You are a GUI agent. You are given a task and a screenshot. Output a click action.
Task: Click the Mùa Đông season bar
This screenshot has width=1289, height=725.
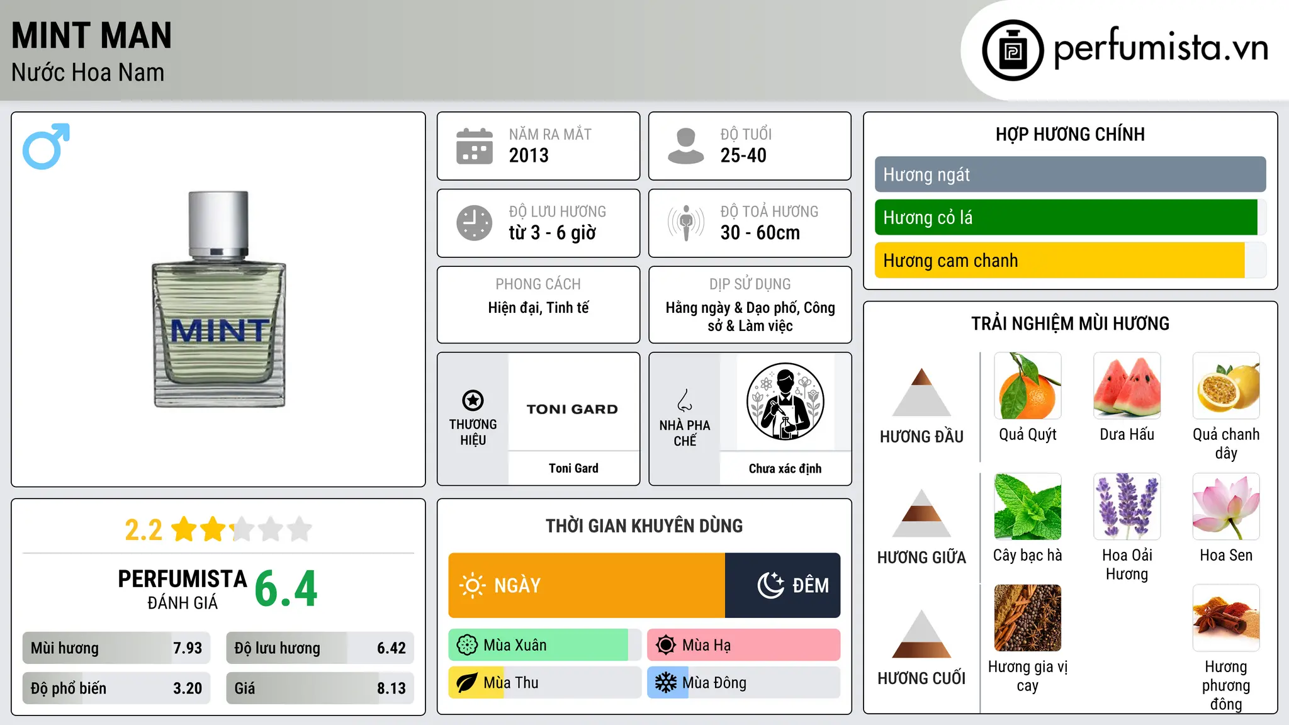click(x=744, y=683)
